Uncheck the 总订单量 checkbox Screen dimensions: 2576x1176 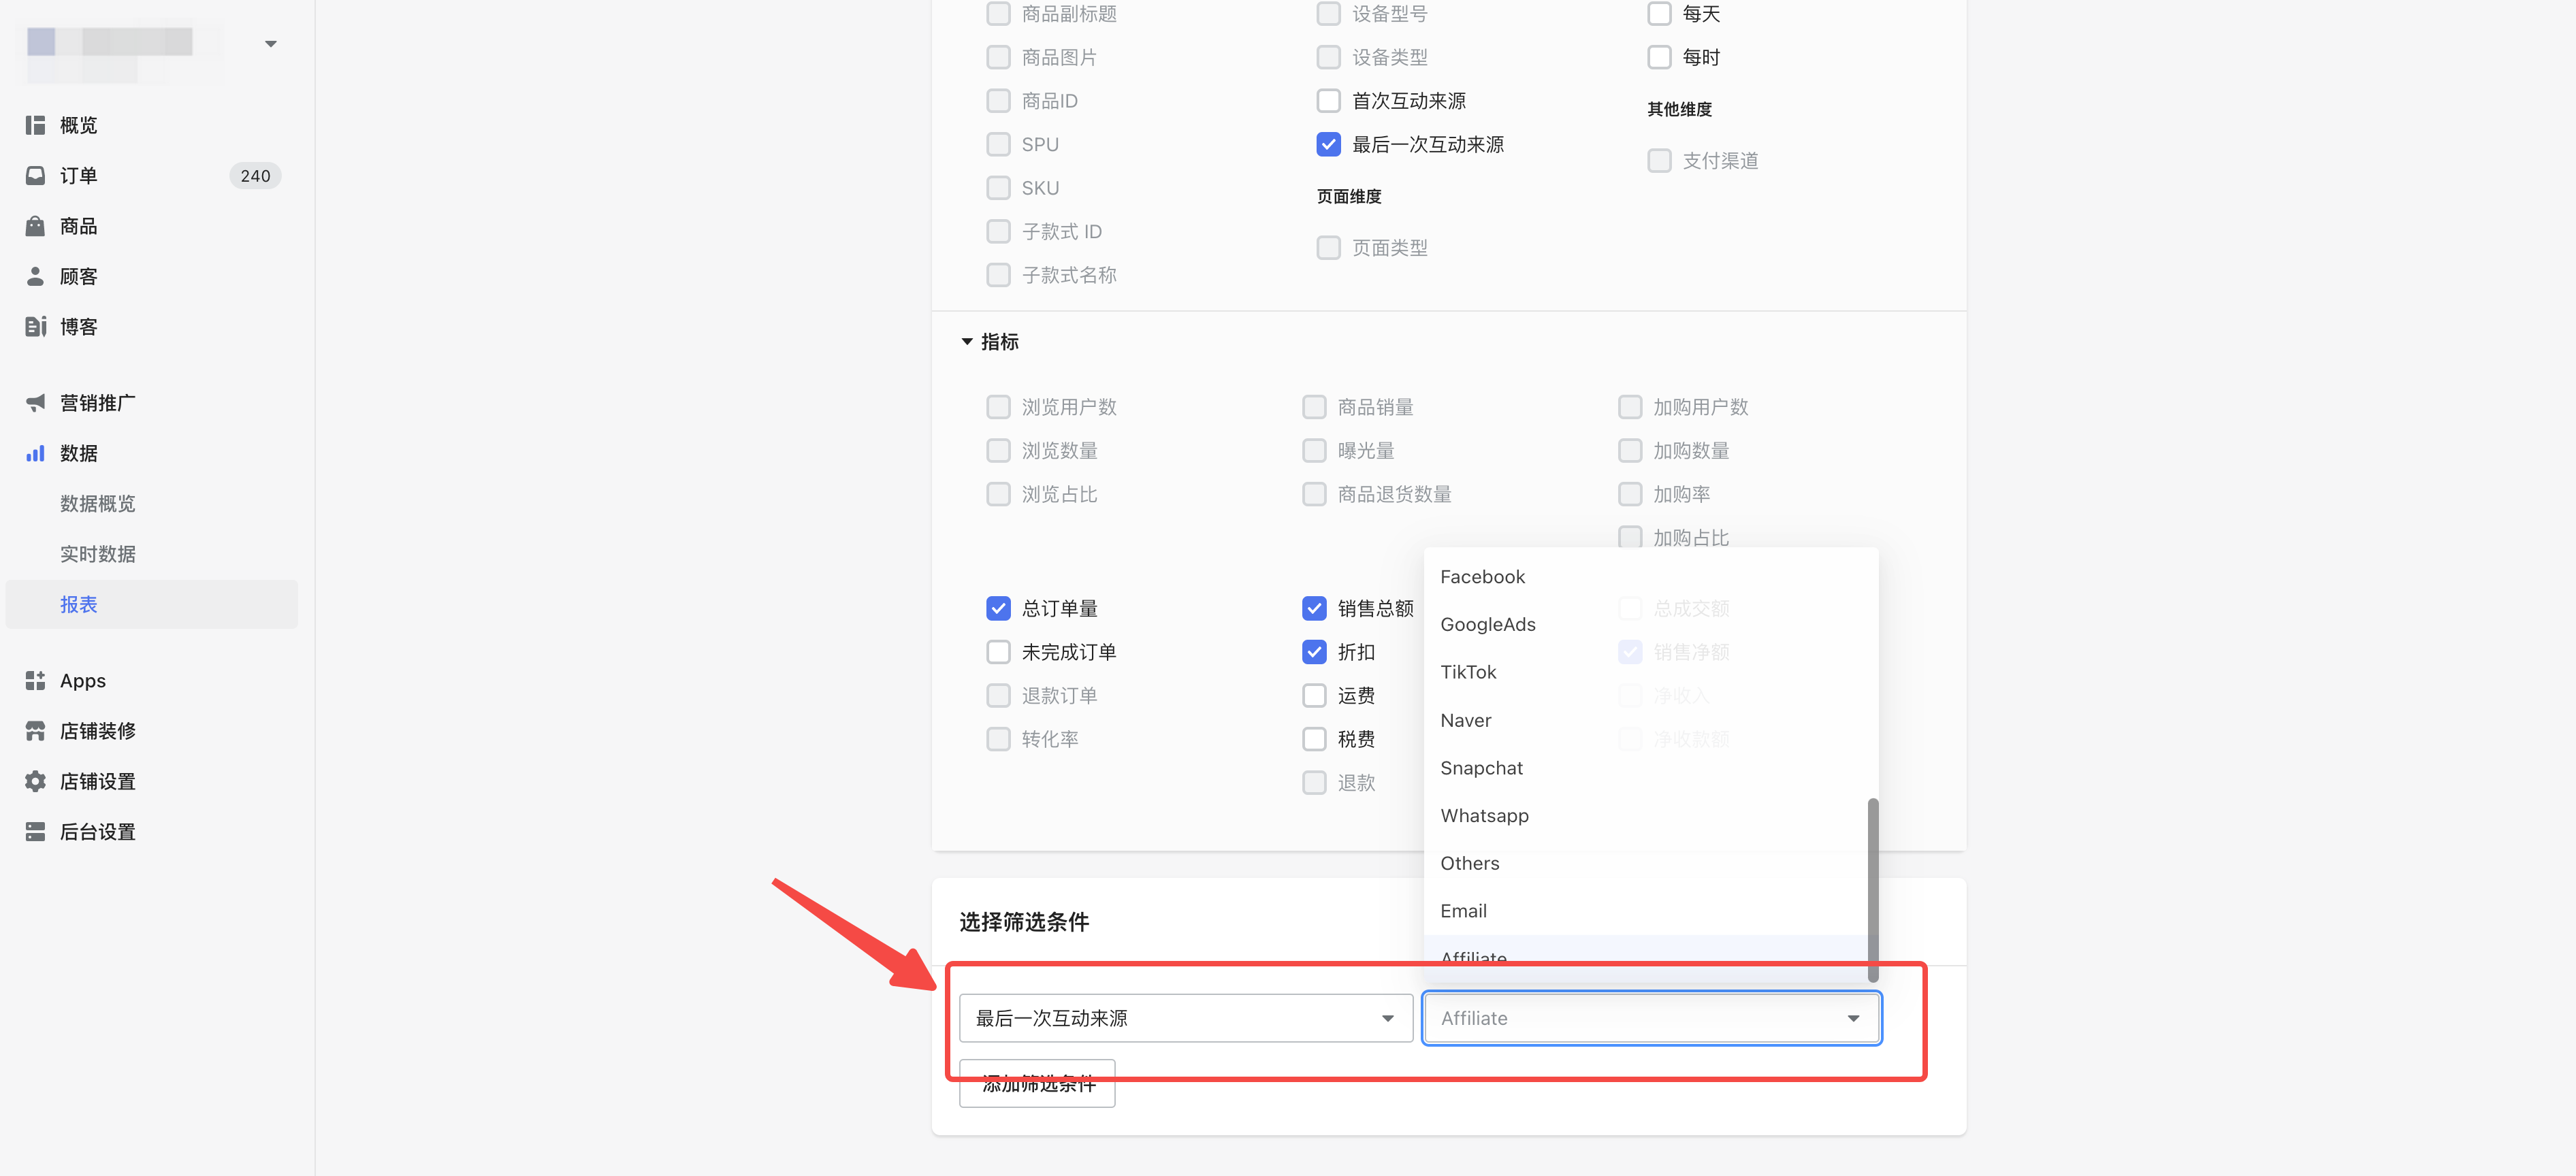click(x=998, y=608)
